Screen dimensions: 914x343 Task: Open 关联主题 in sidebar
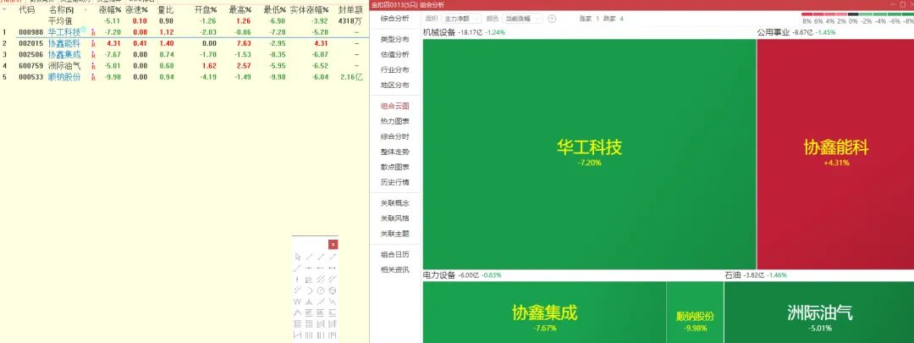[x=394, y=234]
